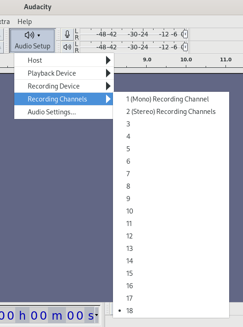Click the Audio Setup speaker button

coord(33,41)
